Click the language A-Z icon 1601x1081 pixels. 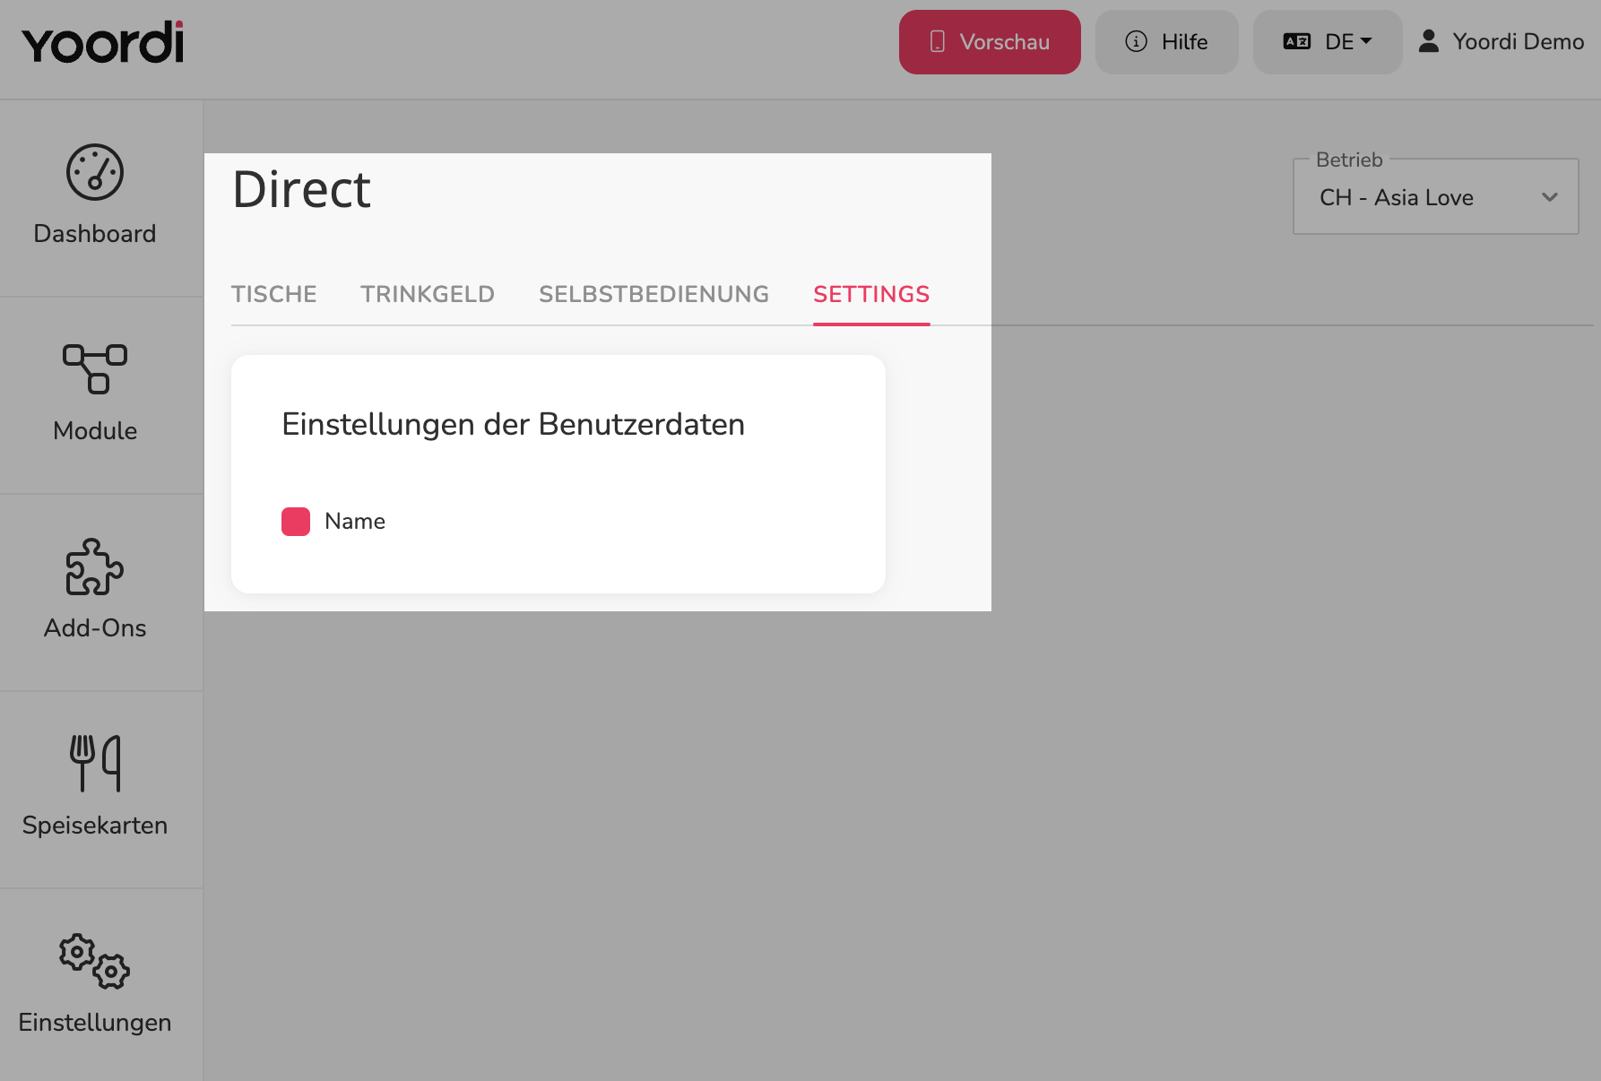(1297, 41)
